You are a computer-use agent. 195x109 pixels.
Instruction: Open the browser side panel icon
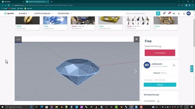tap(186, 5)
